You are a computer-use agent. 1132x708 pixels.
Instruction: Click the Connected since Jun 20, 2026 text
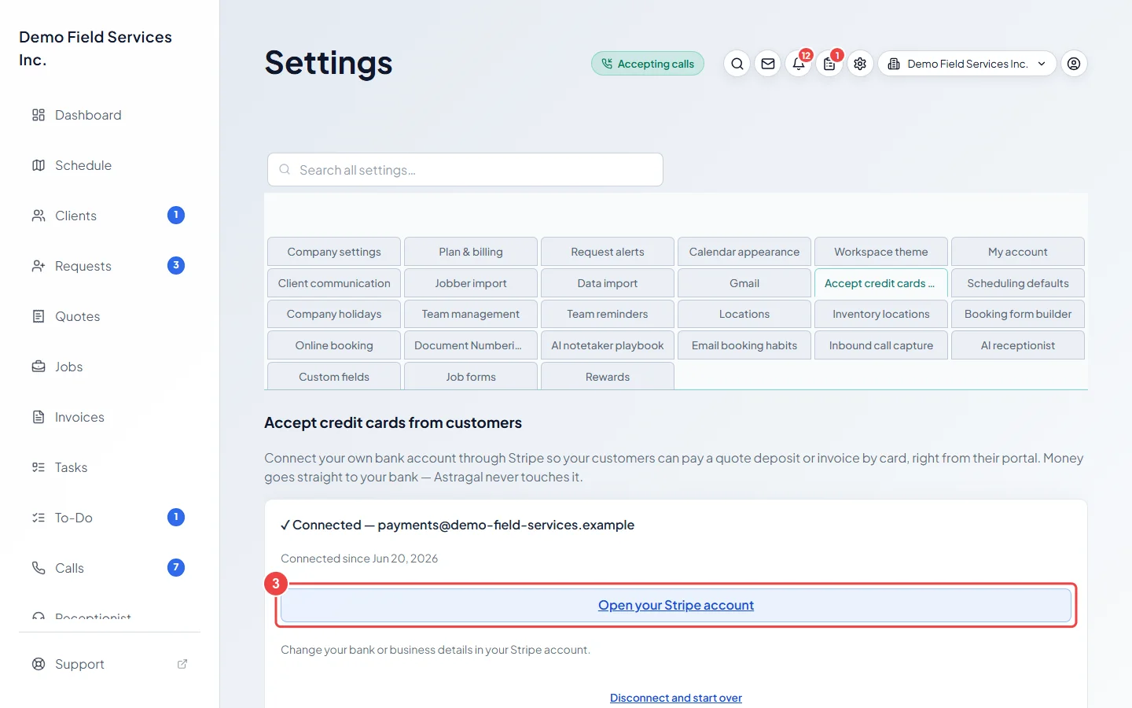[359, 559]
